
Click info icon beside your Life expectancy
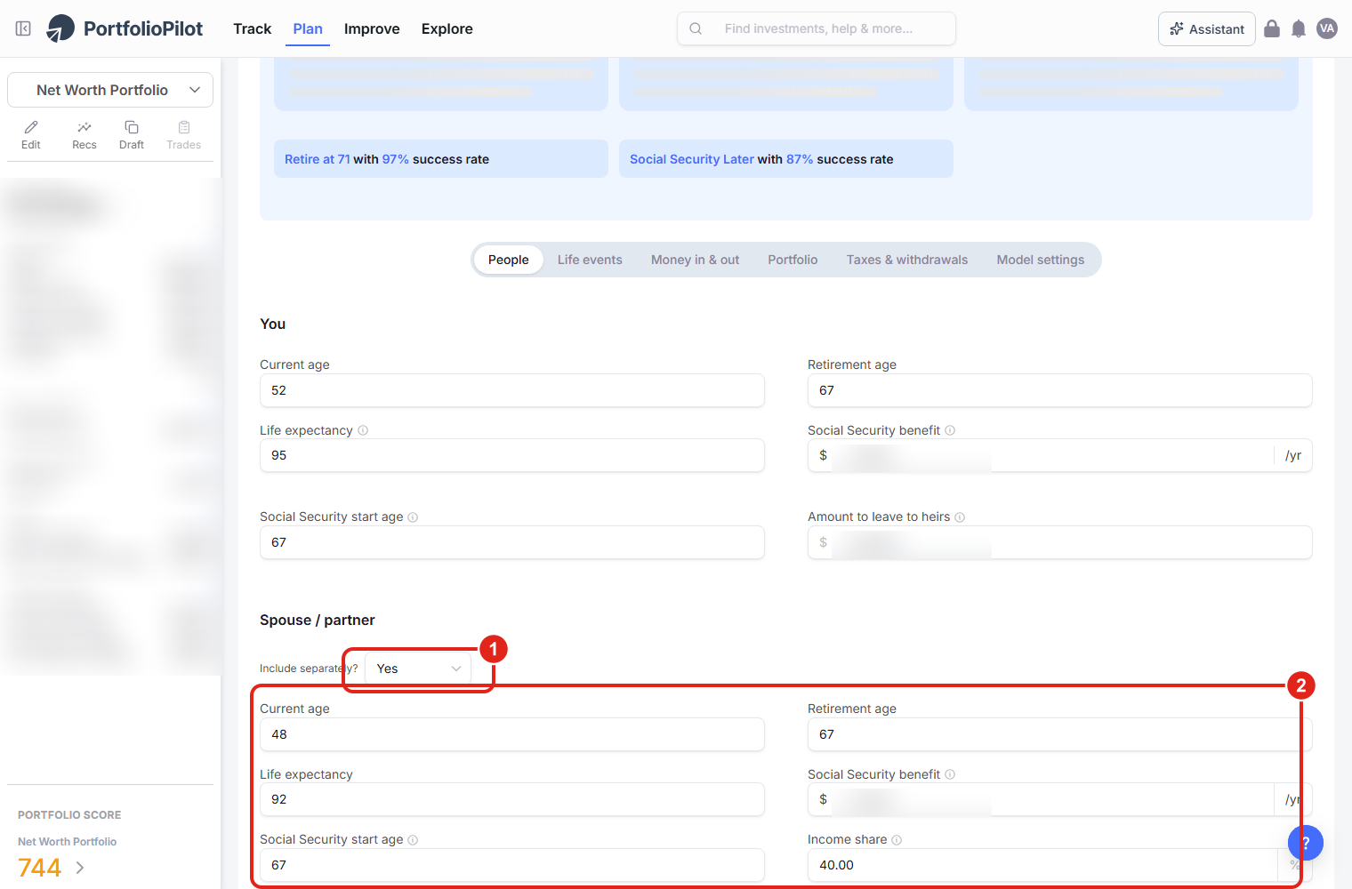click(x=363, y=430)
